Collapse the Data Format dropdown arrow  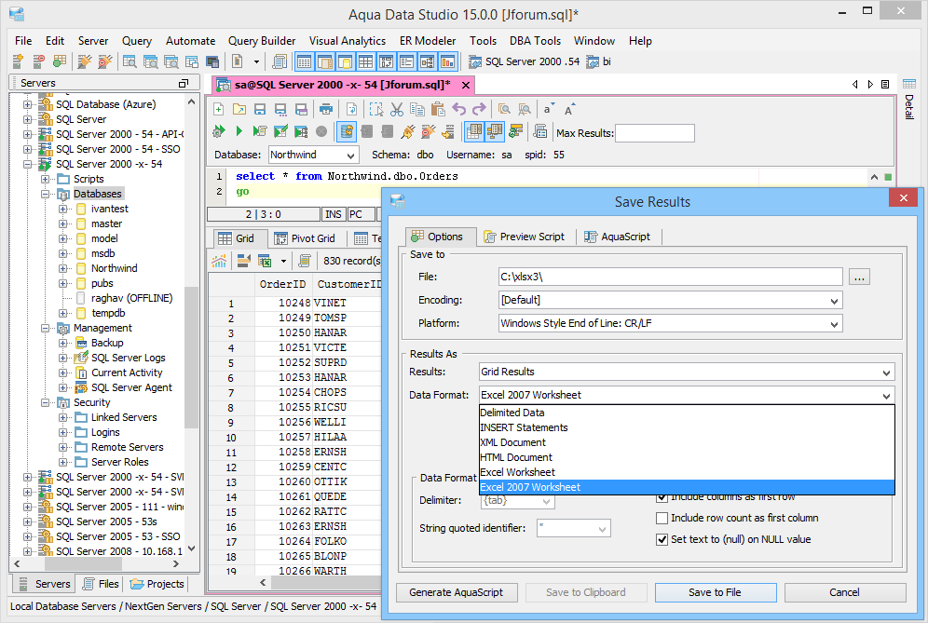pyautogui.click(x=886, y=395)
